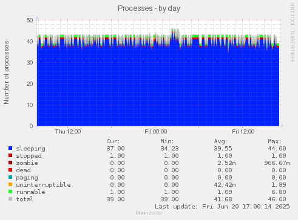Click runnable maximum value 6.80
Screen dimensions: 298x220
click(x=279, y=192)
